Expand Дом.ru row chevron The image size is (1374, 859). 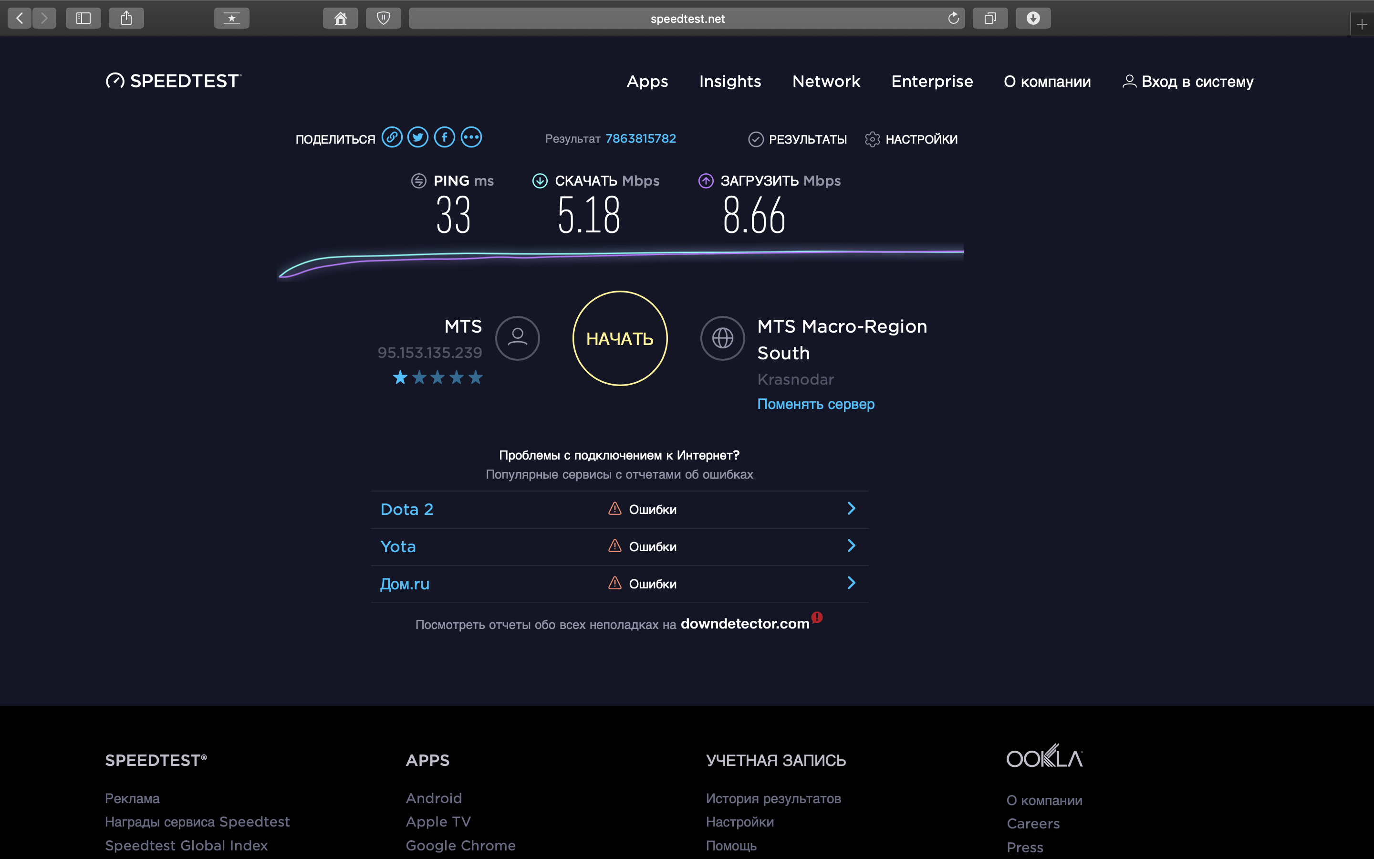[851, 583]
